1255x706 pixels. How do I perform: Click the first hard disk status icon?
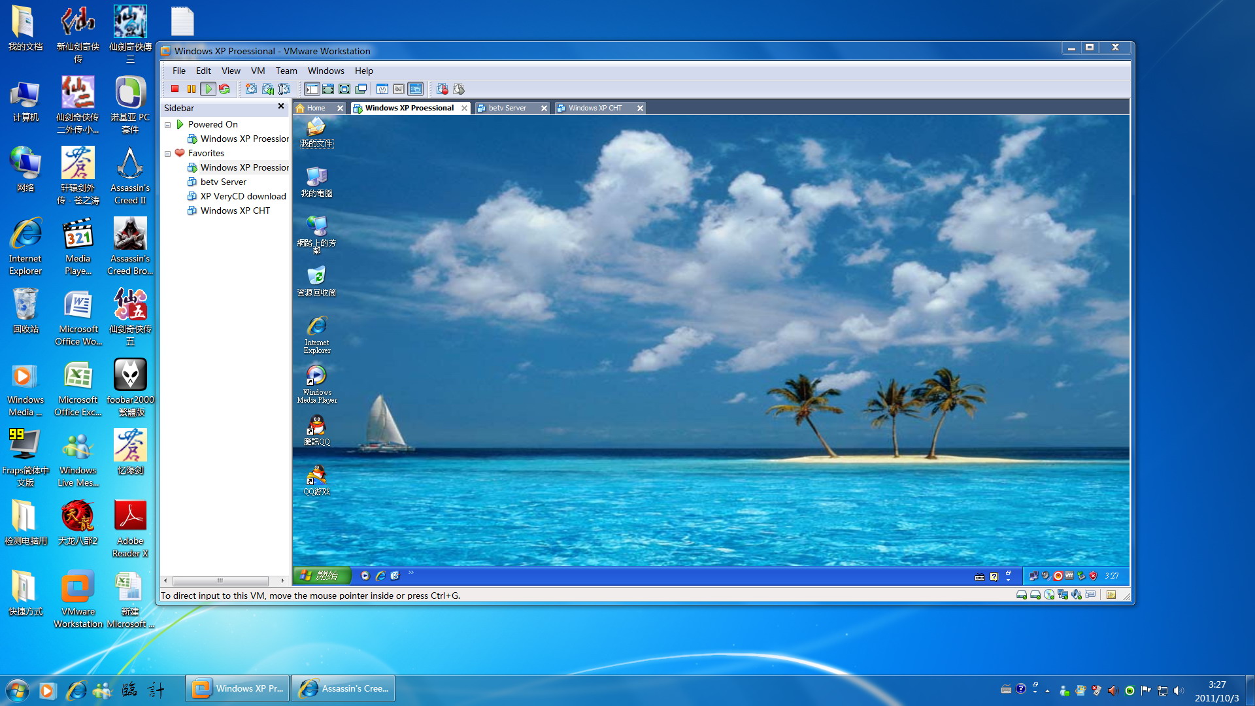pos(1021,595)
